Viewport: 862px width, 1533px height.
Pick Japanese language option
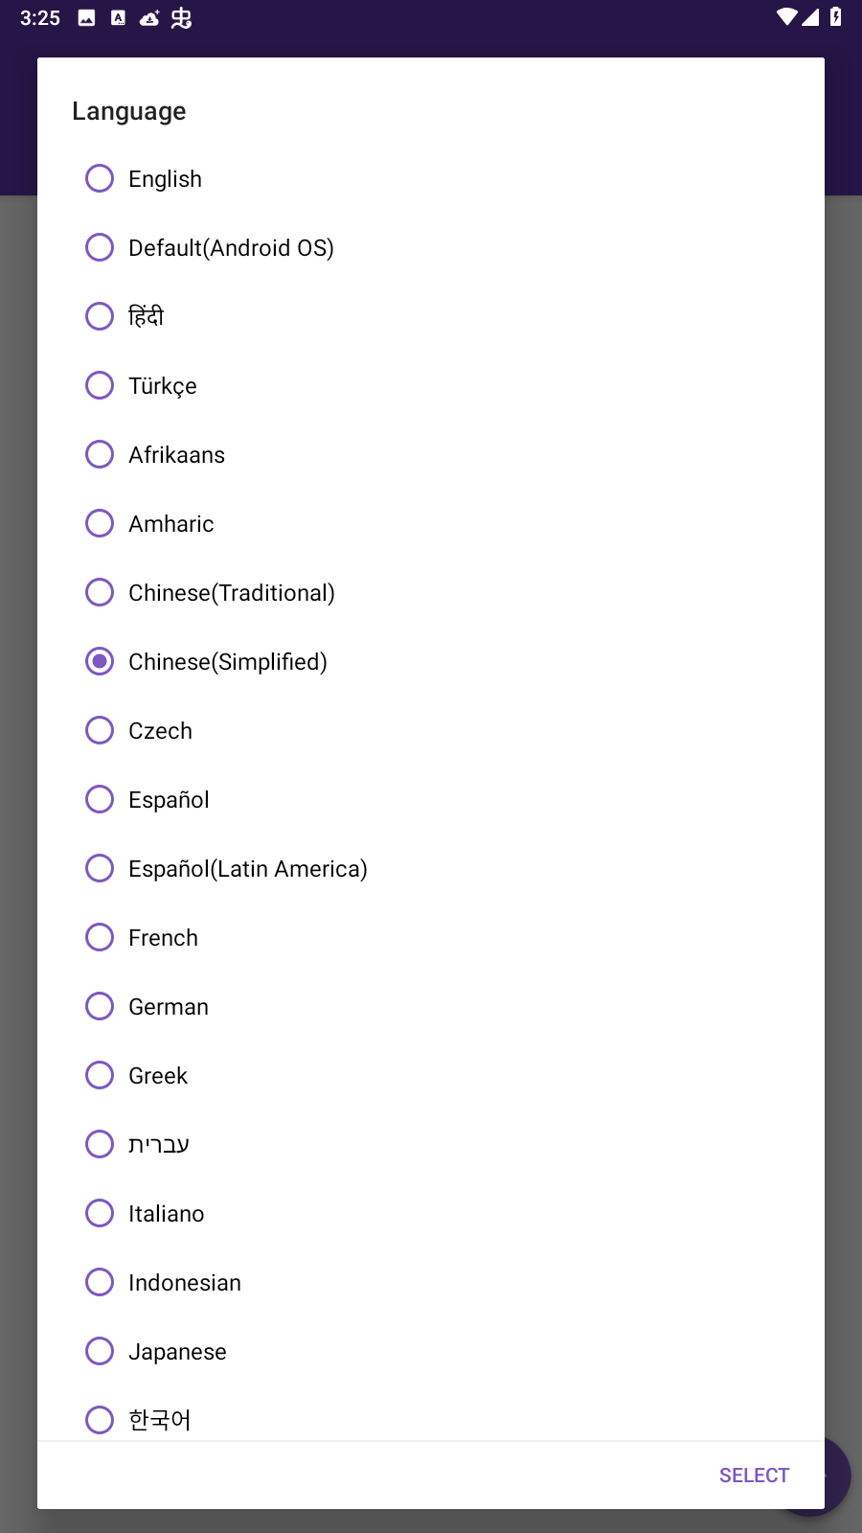[x=431, y=1352]
